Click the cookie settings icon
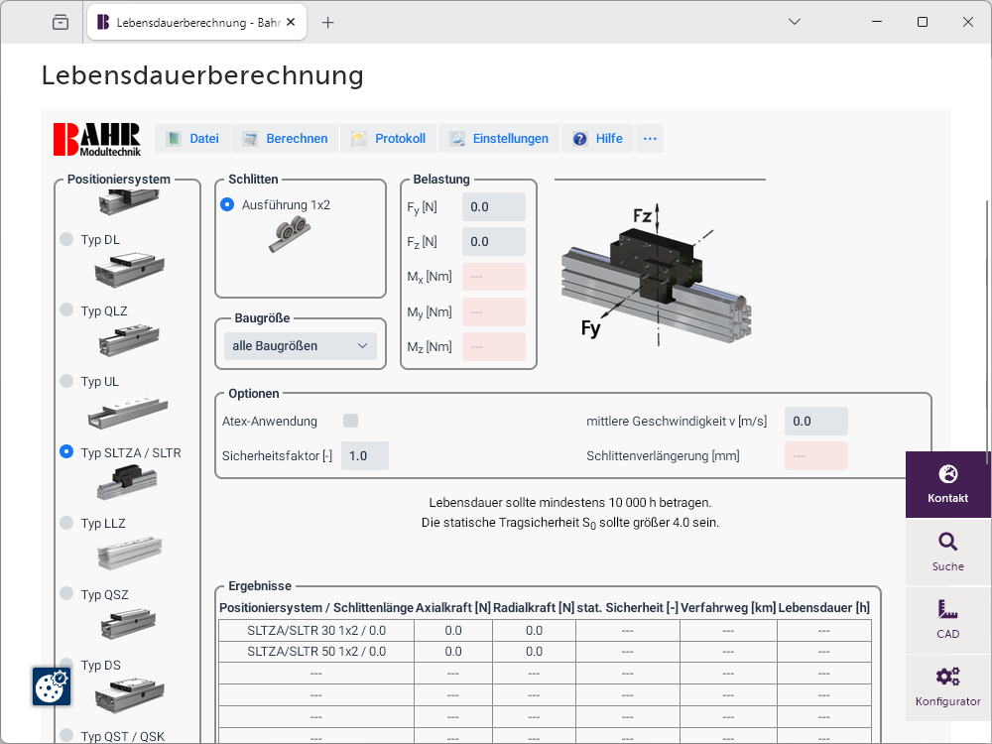 tap(51, 685)
